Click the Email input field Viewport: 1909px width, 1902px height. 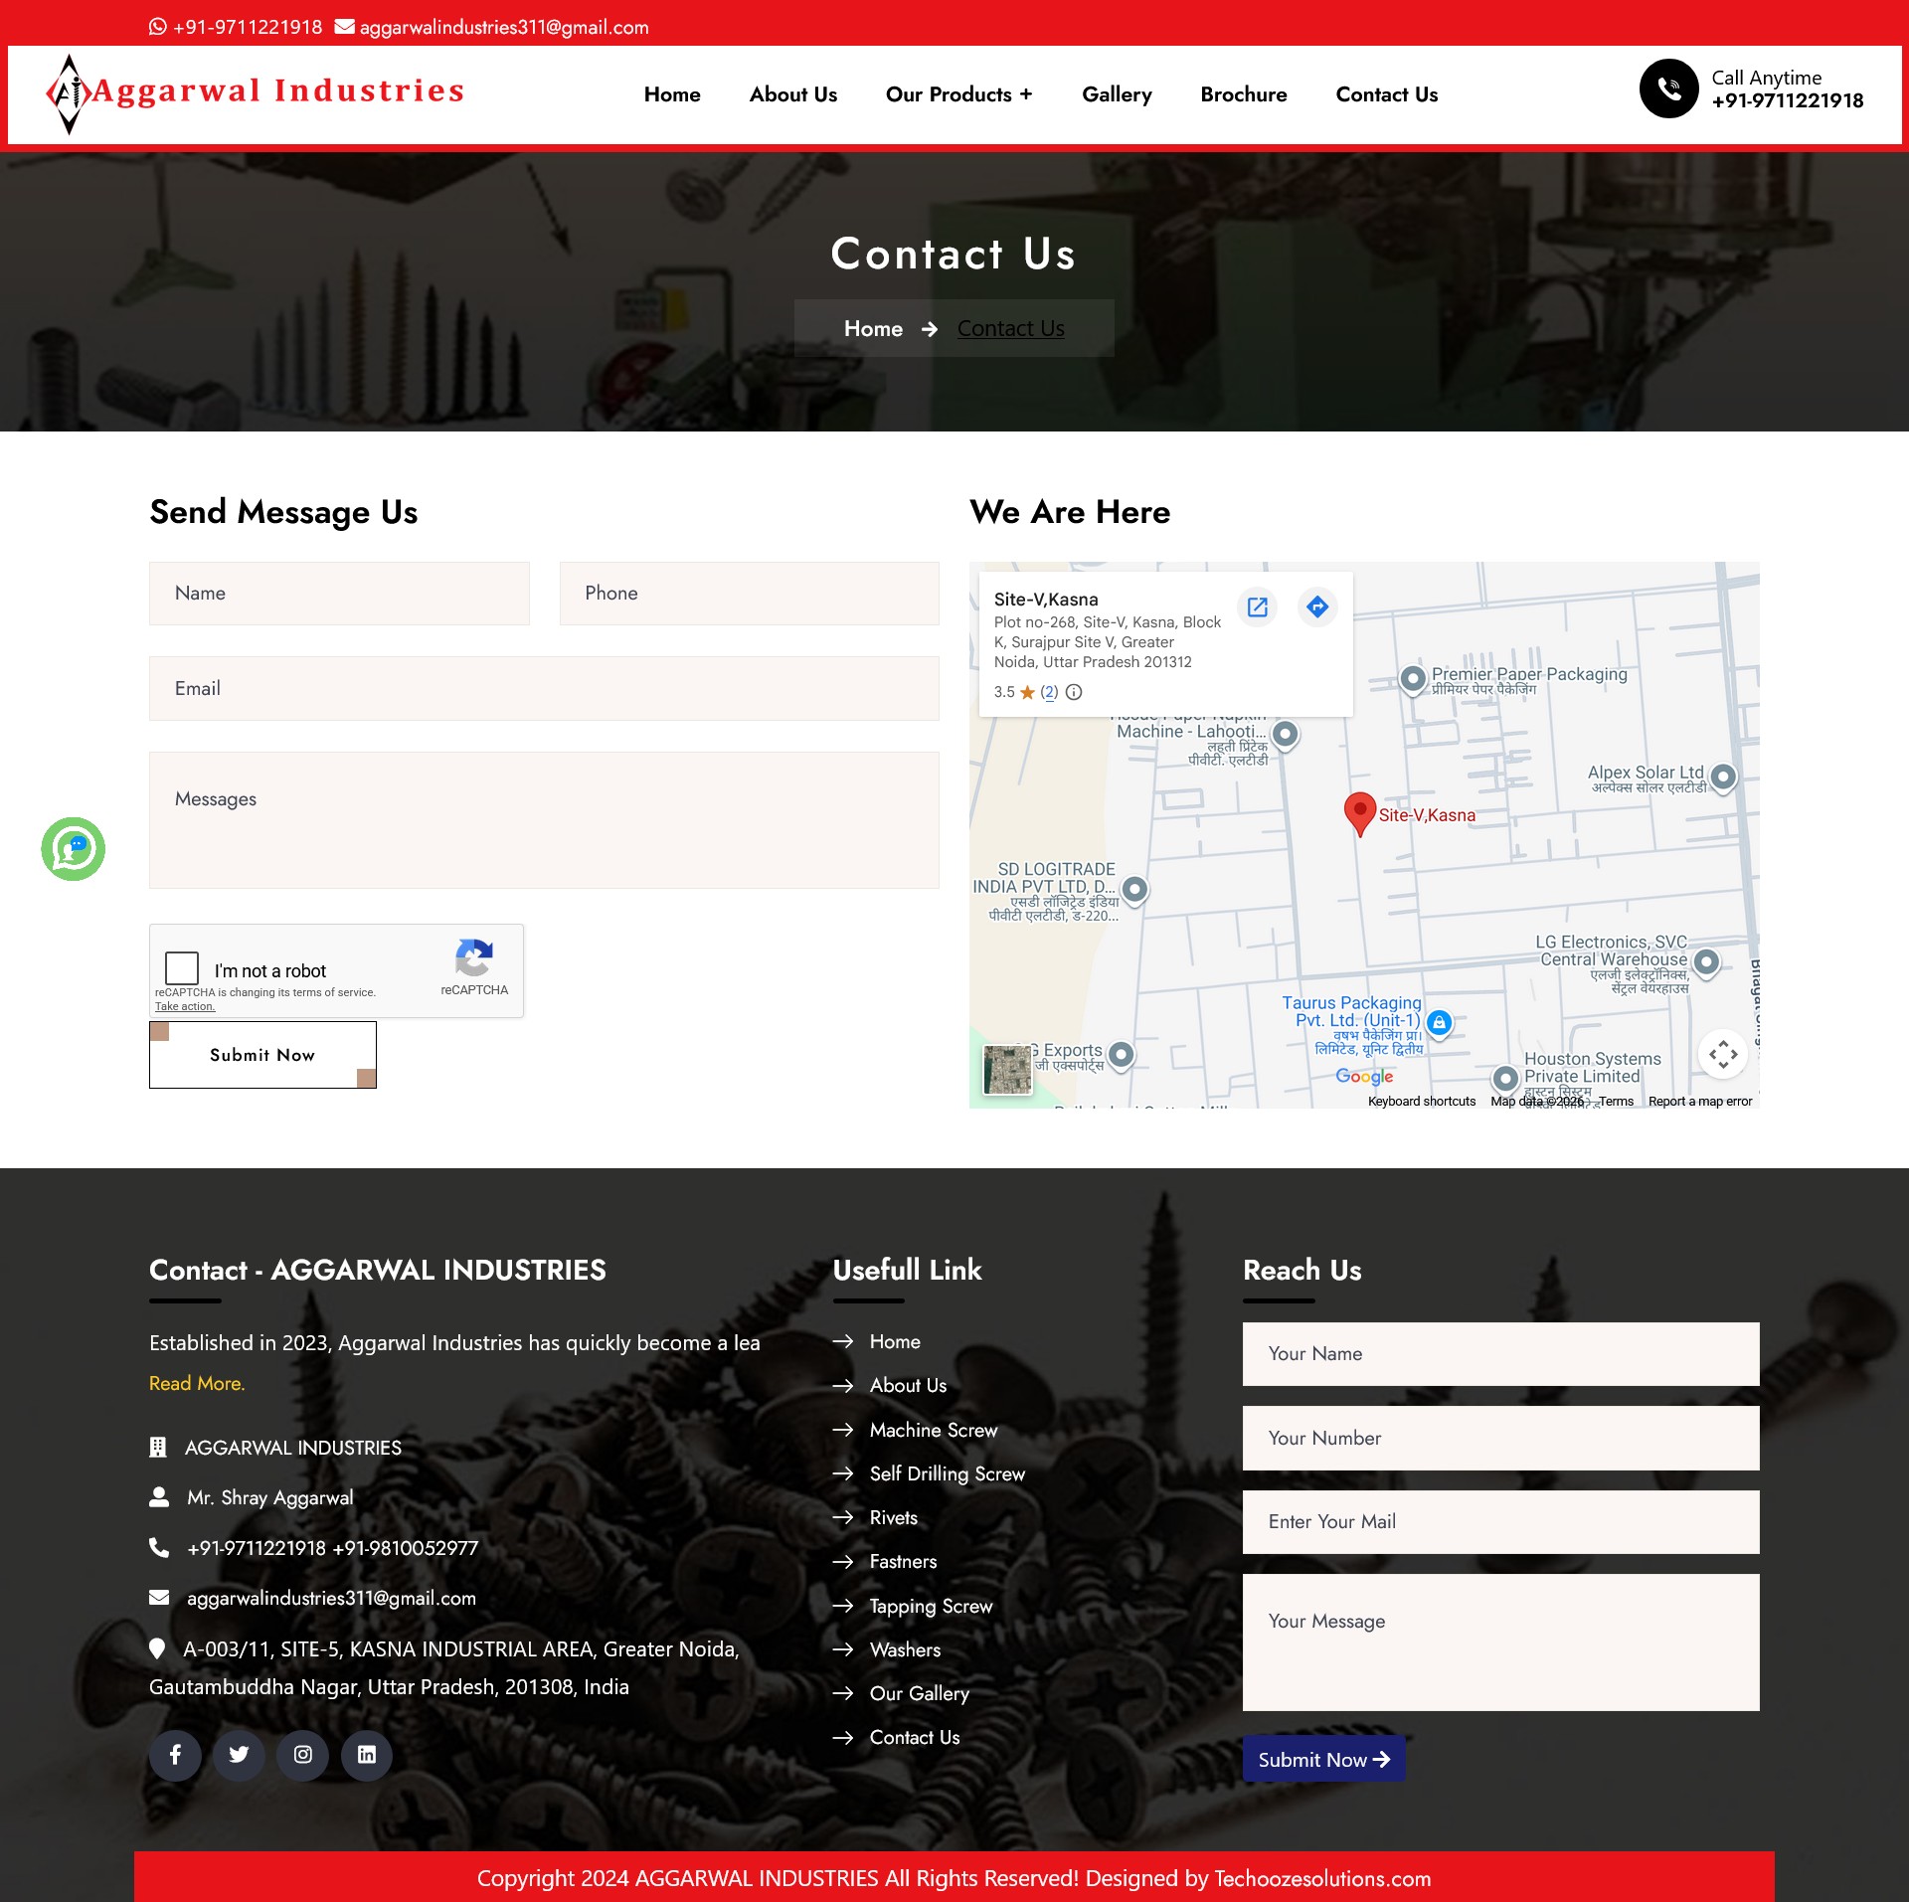[x=544, y=688]
